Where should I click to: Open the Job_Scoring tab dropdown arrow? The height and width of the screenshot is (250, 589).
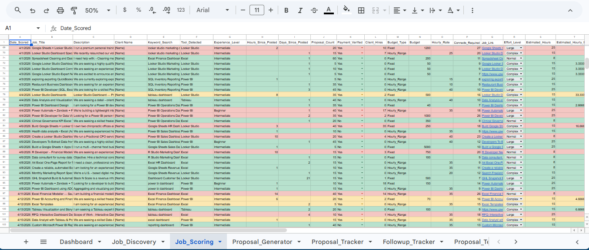[x=220, y=242]
